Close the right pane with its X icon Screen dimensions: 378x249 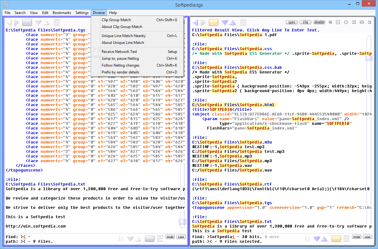[370, 22]
